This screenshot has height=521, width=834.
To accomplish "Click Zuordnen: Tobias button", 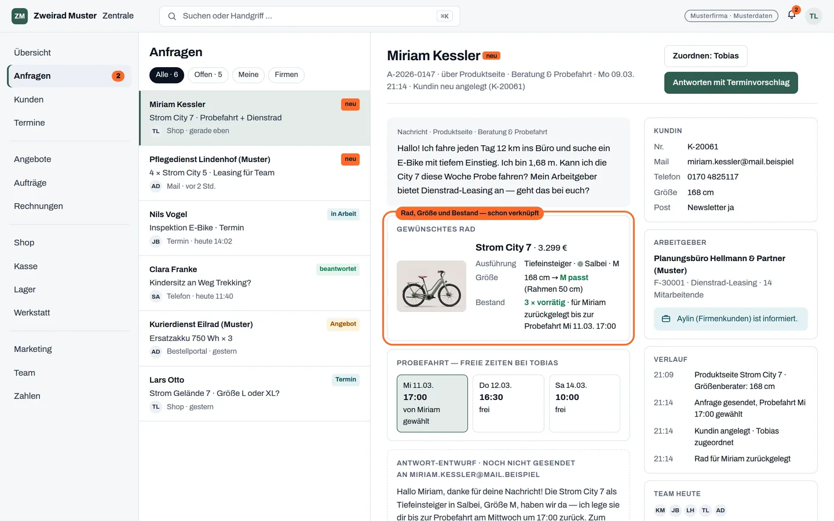I will coord(705,56).
